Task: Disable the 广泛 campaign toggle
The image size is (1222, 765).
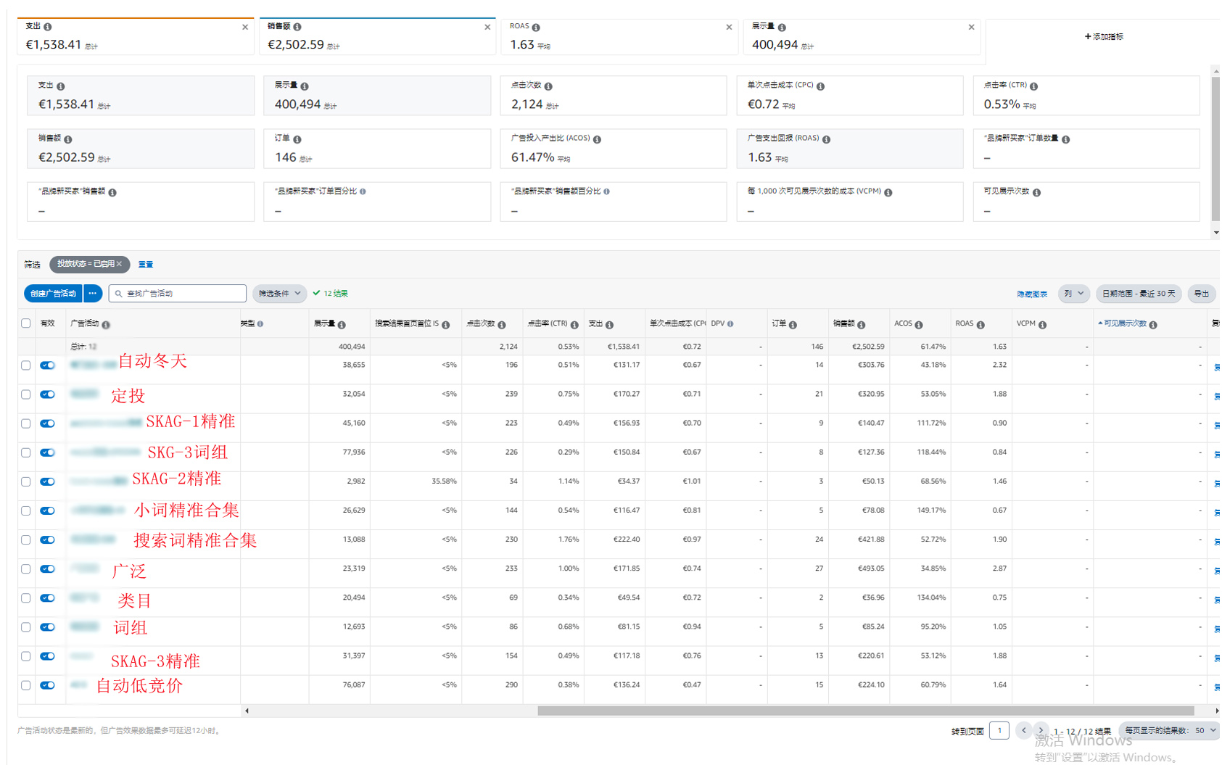Action: tap(48, 569)
